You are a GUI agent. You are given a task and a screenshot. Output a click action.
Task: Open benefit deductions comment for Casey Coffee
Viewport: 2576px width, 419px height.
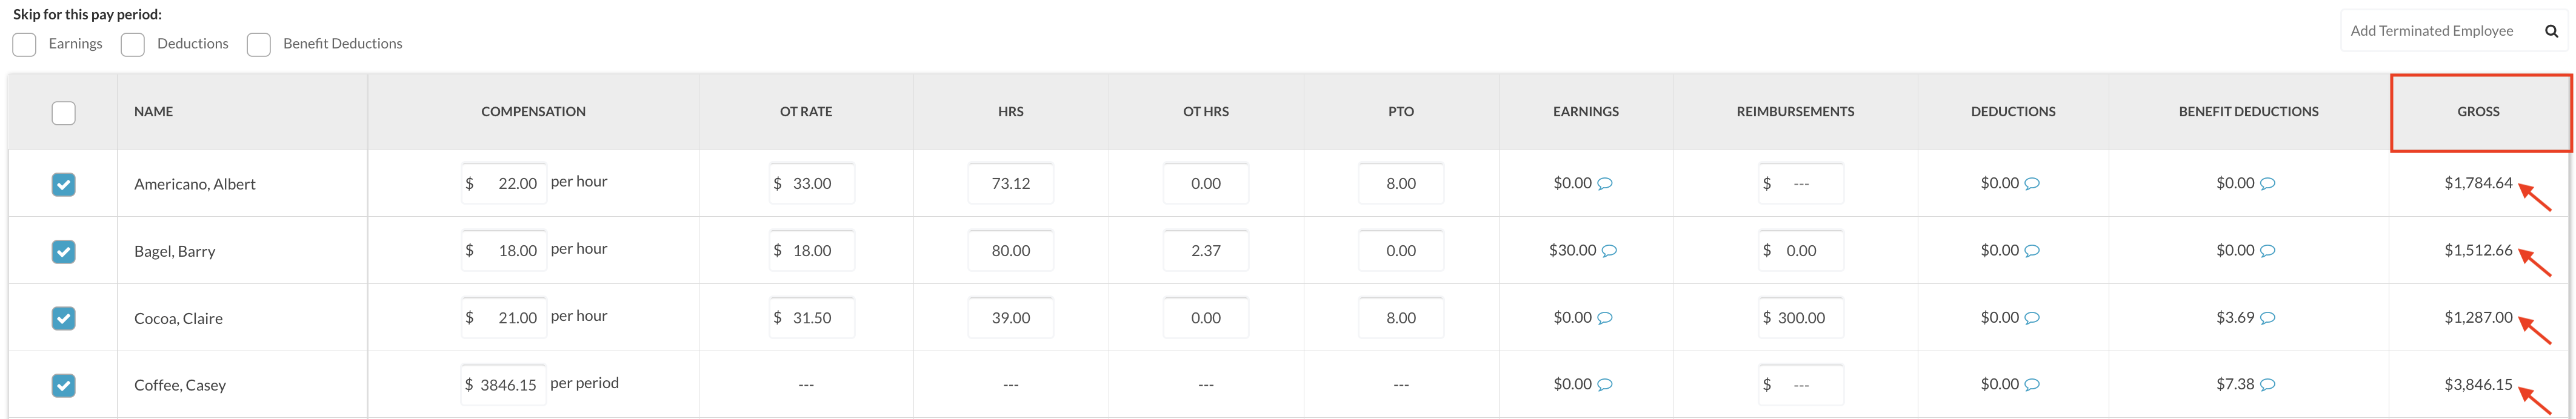[2268, 385]
